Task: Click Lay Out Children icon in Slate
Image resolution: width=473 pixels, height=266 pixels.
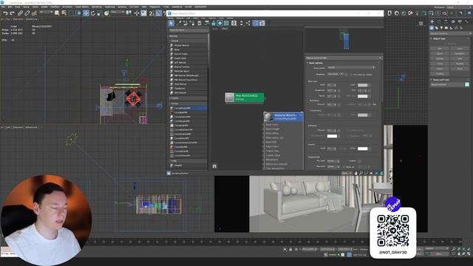Action: tap(248, 23)
